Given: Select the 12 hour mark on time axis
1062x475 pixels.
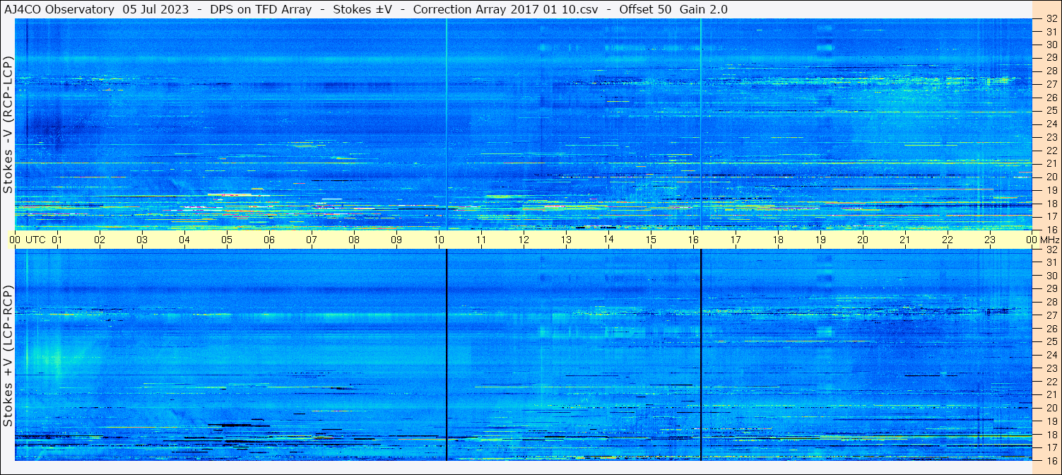Looking at the screenshot, I should [x=524, y=240].
